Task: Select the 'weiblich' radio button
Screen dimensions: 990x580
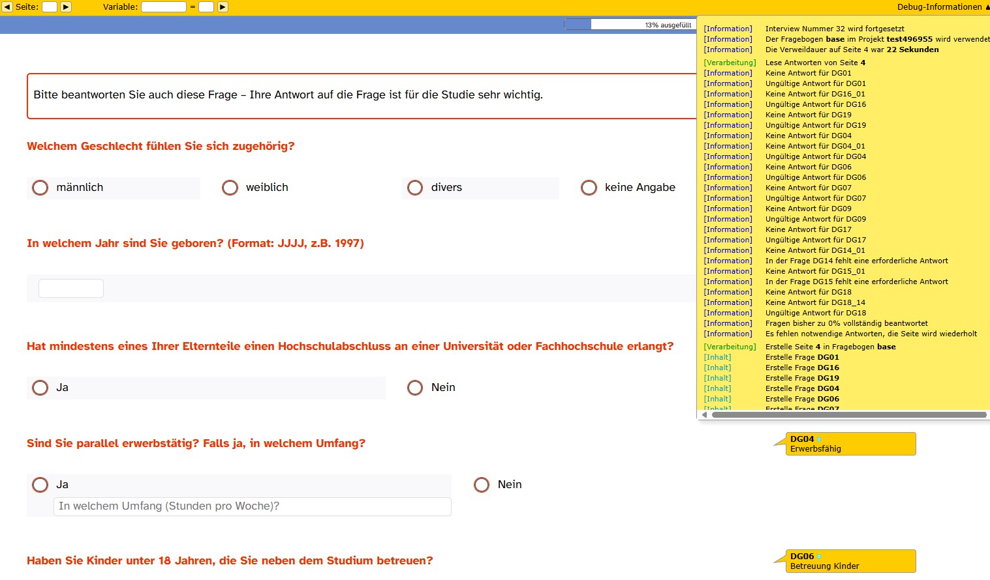Action: (230, 188)
